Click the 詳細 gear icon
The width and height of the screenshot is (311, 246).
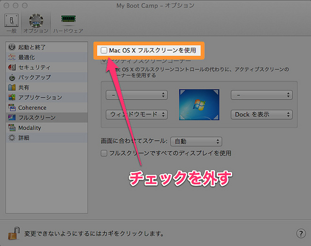click(12, 138)
